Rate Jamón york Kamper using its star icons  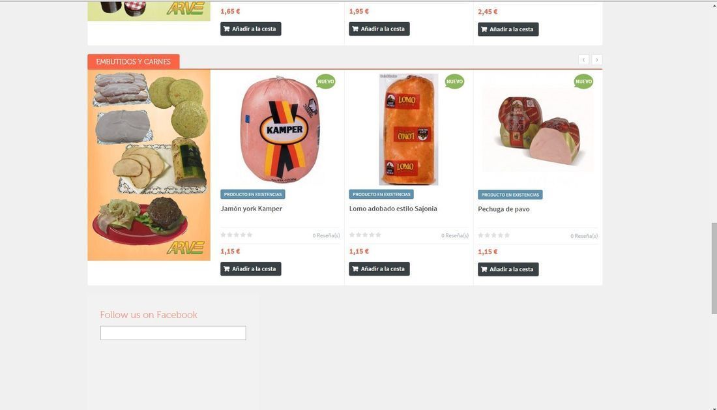[237, 235]
